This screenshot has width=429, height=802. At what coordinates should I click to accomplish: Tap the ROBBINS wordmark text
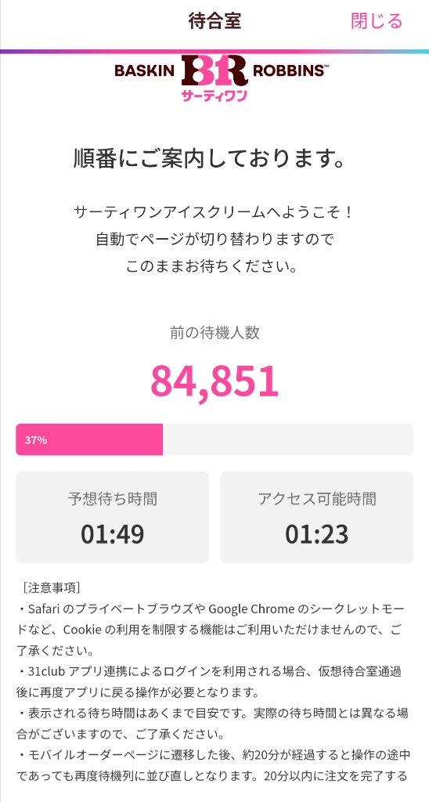point(288,70)
